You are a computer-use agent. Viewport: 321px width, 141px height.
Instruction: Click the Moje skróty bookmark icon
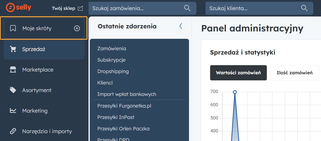tap(13, 28)
